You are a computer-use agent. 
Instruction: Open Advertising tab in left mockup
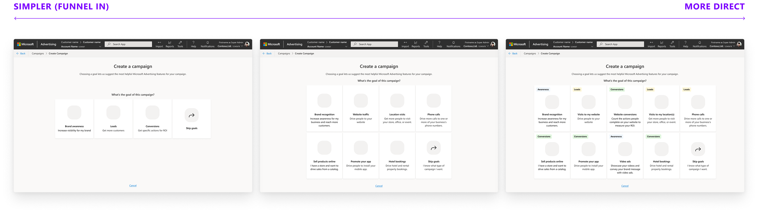48,44
